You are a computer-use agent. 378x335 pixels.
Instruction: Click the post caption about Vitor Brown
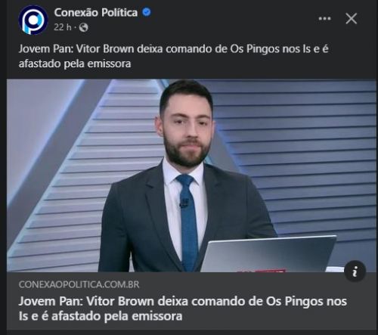173,56
